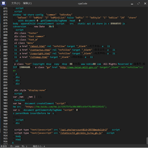Click the /api.php?op=count link
This screenshot has height=148, width=148.
pyautogui.click(x=83, y=130)
